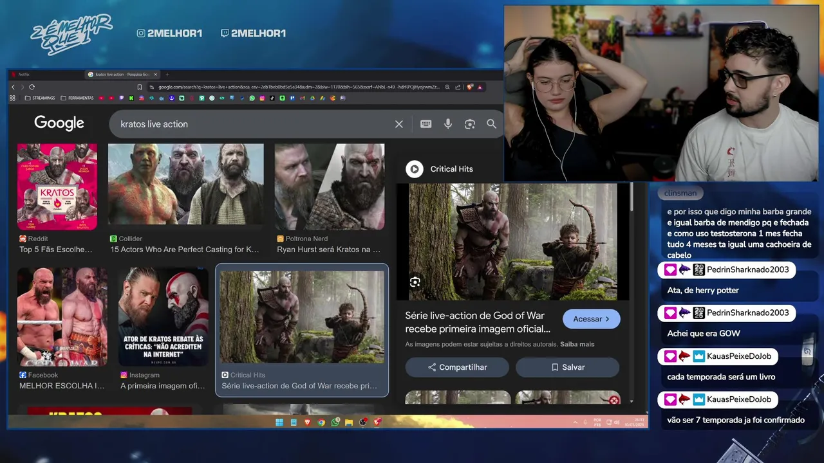This screenshot has height=463, width=824.
Task: Open volume control in system tray
Action: pos(617,422)
